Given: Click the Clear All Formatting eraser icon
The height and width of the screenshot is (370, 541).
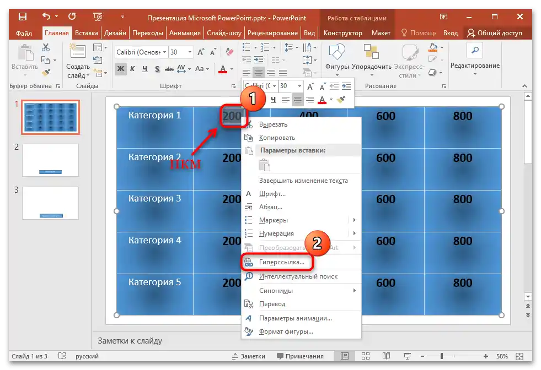Looking at the screenshot, I should tap(231, 52).
